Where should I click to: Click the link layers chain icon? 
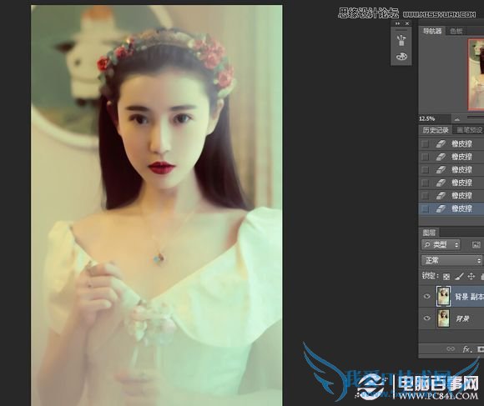pos(451,349)
